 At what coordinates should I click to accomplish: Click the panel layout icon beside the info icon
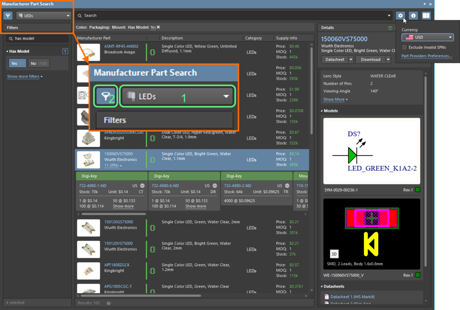pos(425,16)
